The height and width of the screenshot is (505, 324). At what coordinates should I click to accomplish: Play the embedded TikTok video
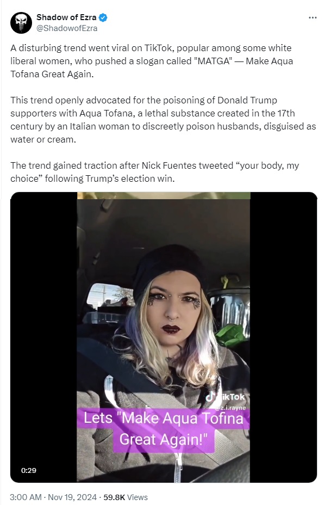click(164, 337)
